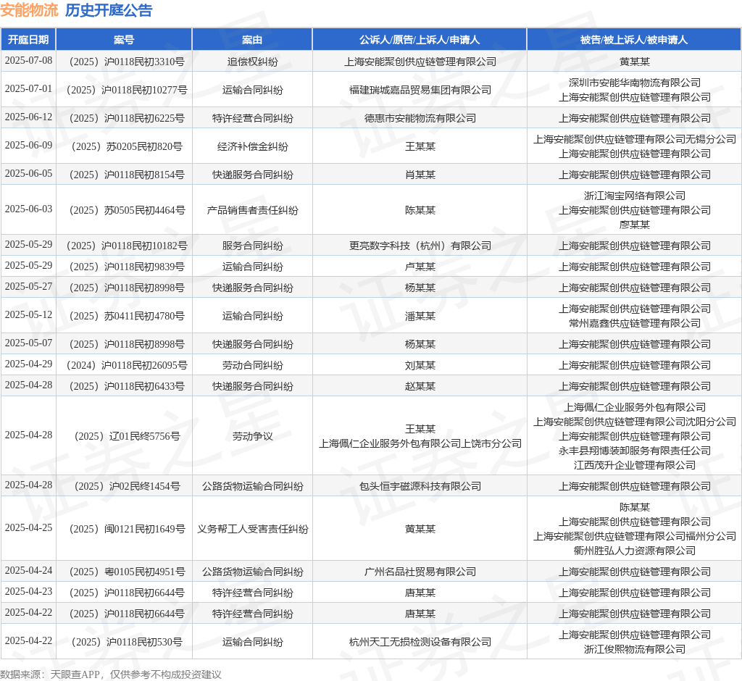The width and height of the screenshot is (742, 681).
Task: Click plaintiff 肖某某
Action: [420, 175]
